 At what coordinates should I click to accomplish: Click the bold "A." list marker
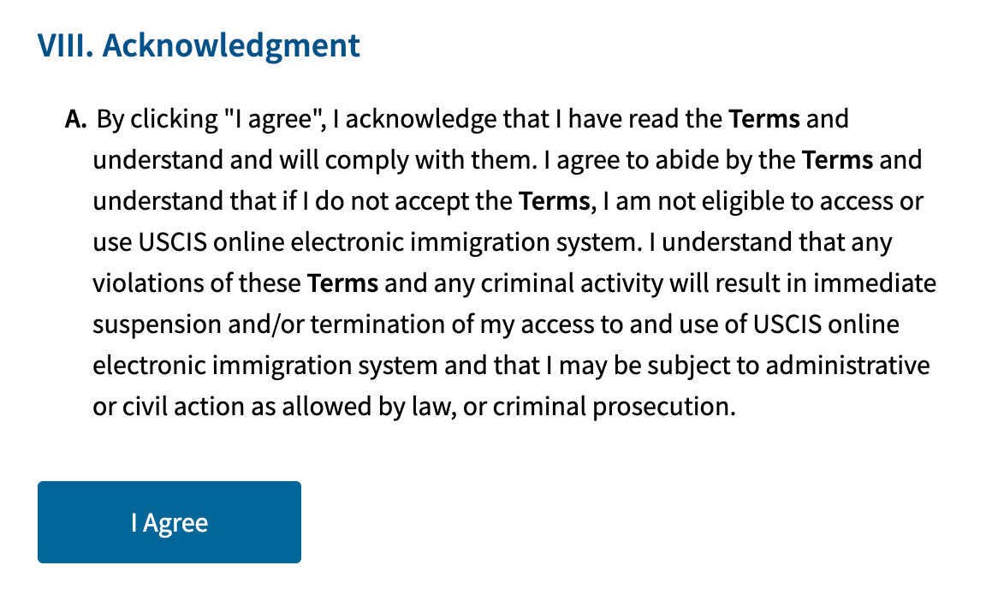76,119
